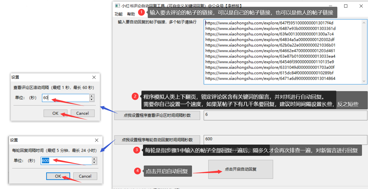Click the URL ending in 64834a5a00000000120302df
The height and width of the screenshot is (189, 368).
point(270,40)
